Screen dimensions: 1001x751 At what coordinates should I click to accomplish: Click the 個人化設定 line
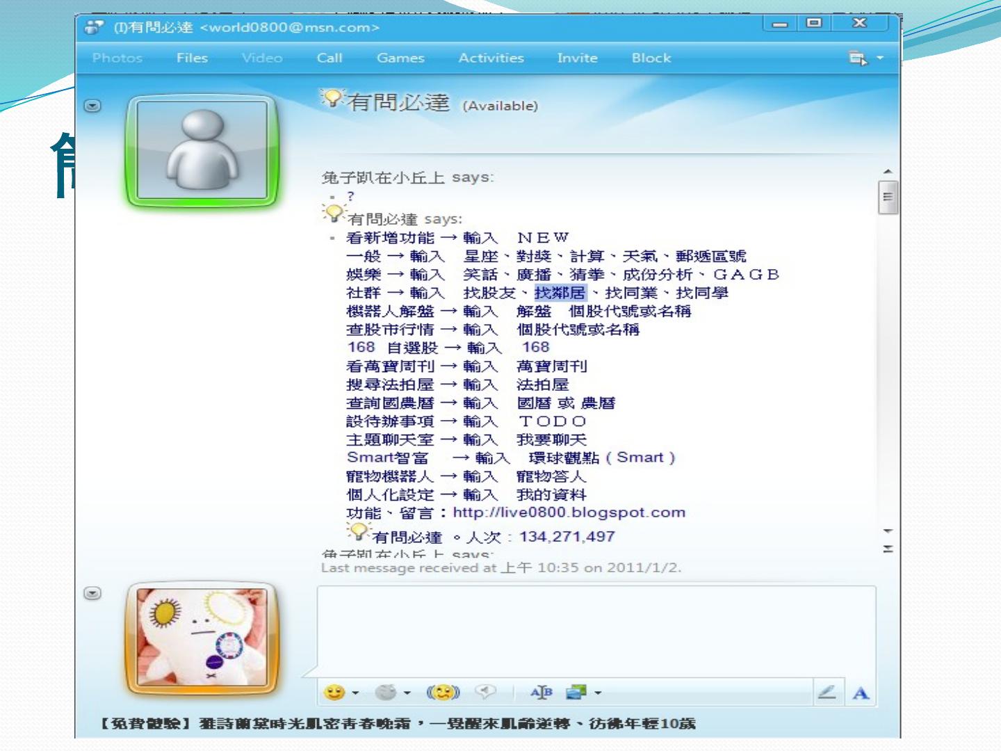(x=466, y=494)
